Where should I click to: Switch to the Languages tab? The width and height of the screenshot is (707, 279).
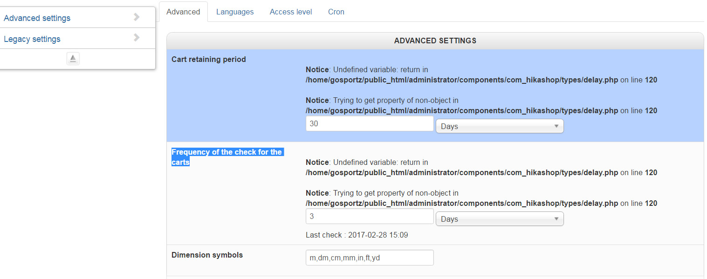coord(235,12)
